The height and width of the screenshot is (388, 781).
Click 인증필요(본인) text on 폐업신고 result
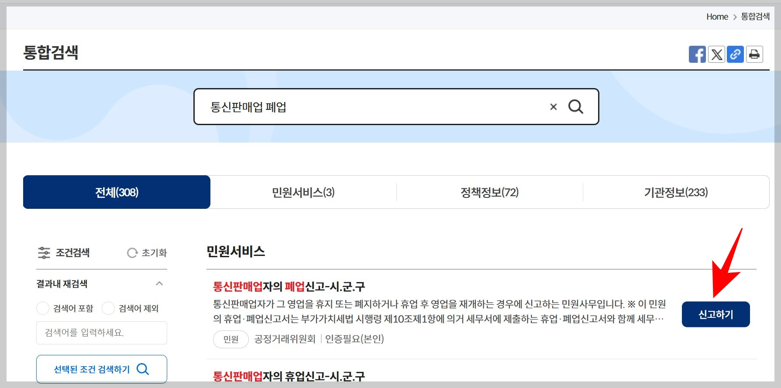click(354, 339)
